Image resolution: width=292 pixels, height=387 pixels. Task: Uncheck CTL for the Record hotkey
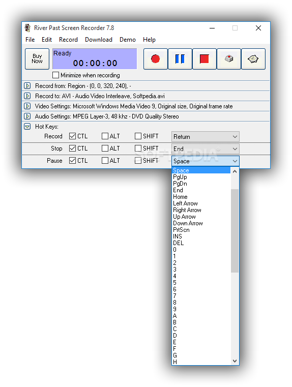pyautogui.click(x=73, y=136)
